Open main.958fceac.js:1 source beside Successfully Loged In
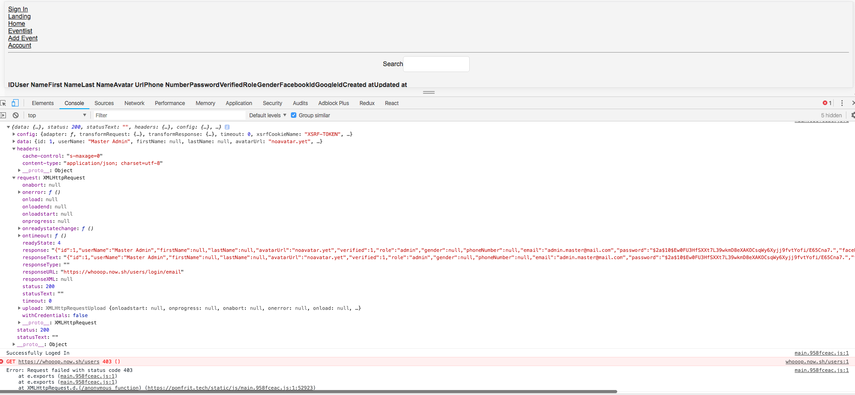Image resolution: width=855 pixels, height=395 pixels. coord(821,353)
